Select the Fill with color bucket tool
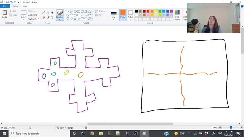The image size is (244, 137). pos(48,13)
